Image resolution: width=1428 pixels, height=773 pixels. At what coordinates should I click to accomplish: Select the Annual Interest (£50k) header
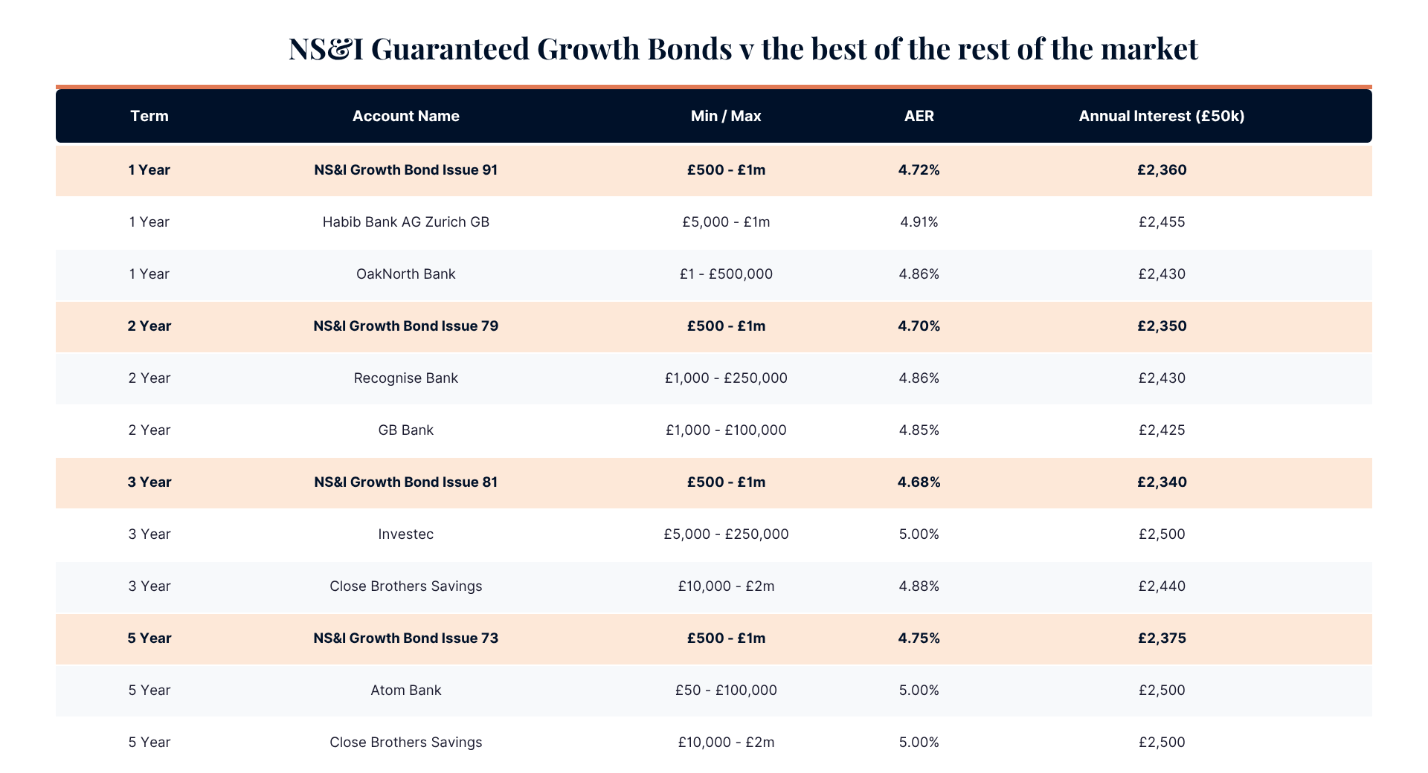click(x=1162, y=116)
